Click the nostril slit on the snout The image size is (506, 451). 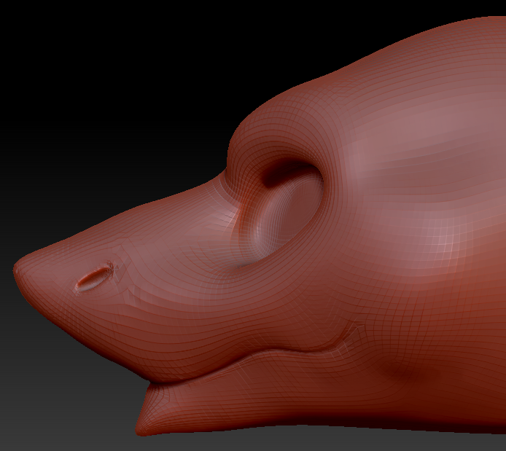tap(95, 278)
